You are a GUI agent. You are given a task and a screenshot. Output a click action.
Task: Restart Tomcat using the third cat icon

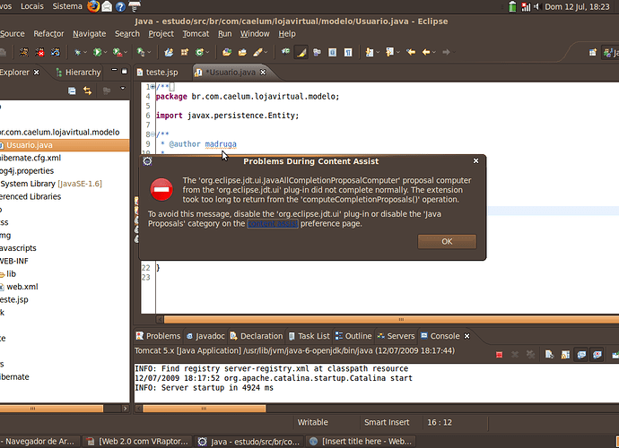click(x=56, y=52)
